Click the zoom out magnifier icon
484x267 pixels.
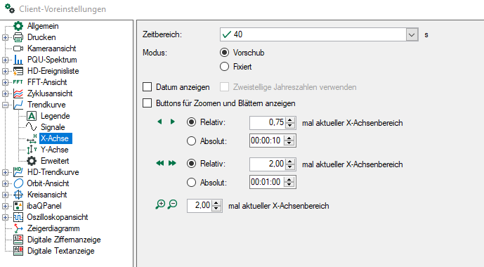click(173, 204)
